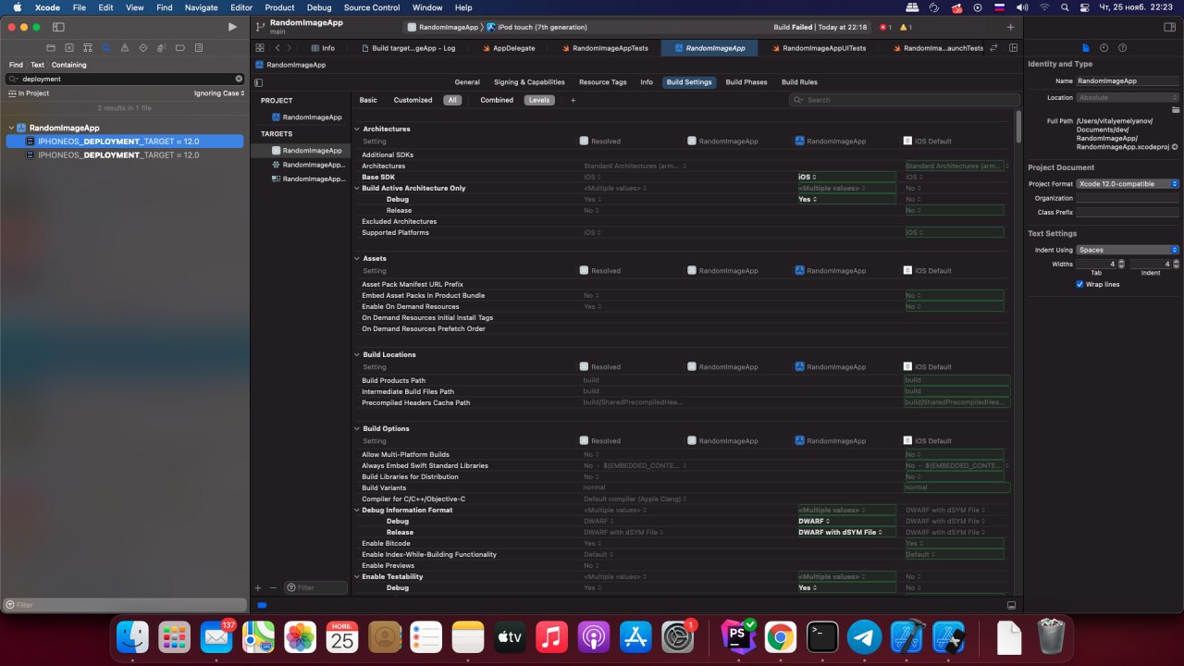Collapse the Assets section
Viewport: 1184px width, 666px height.
click(357, 258)
